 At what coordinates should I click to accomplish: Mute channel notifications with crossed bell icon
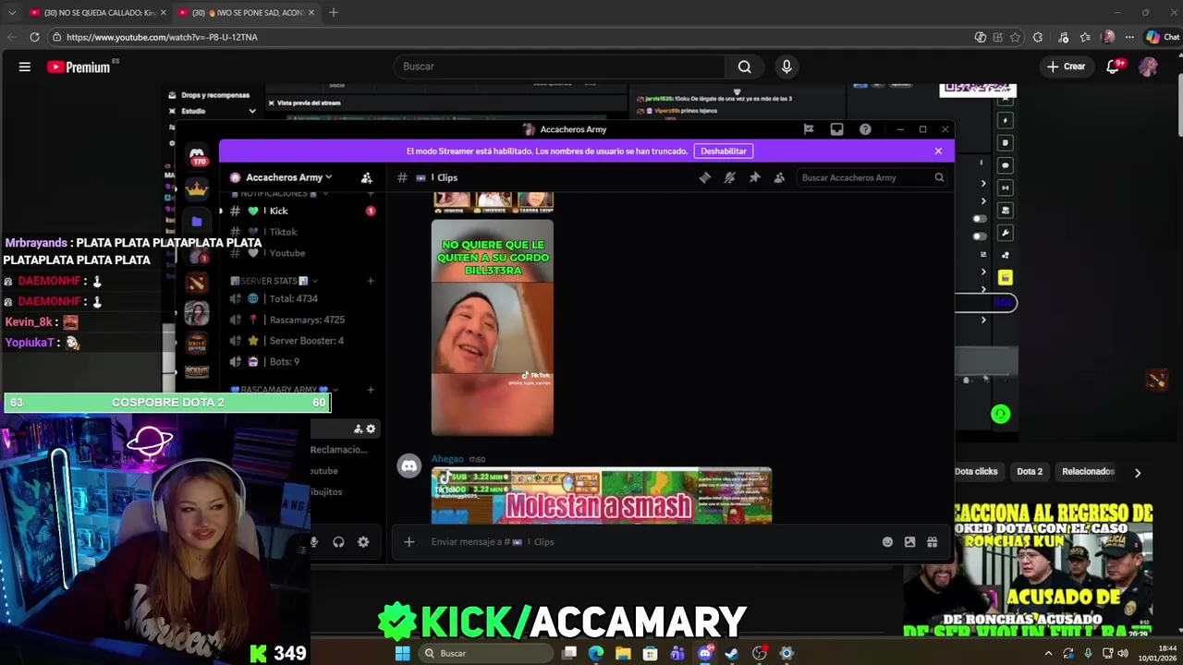pos(730,177)
